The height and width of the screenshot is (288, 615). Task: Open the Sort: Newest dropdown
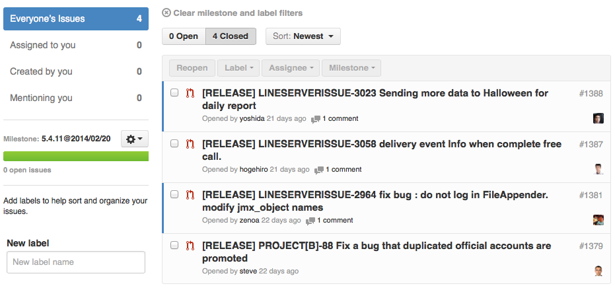point(303,36)
